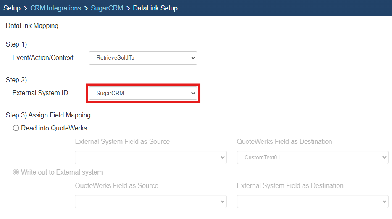The image size is (392, 219).
Task: Expand the External System ID dropdown
Action: coord(143,93)
